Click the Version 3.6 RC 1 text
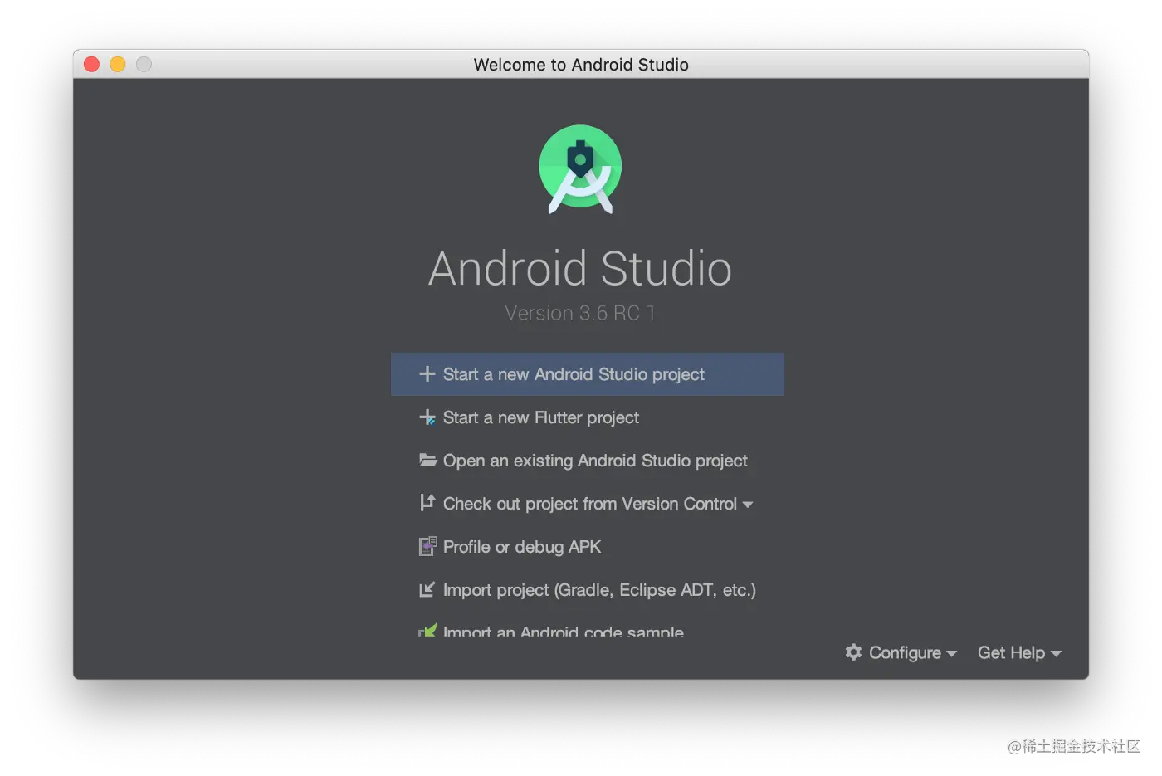Image resolution: width=1162 pixels, height=776 pixels. pyautogui.click(x=580, y=313)
